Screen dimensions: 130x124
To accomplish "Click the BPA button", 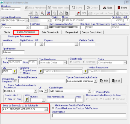I will pos(84,13).
